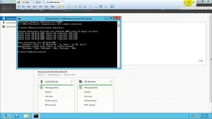Click inside the command prompt console area
This screenshot has width=212, height=119.
(x=68, y=44)
